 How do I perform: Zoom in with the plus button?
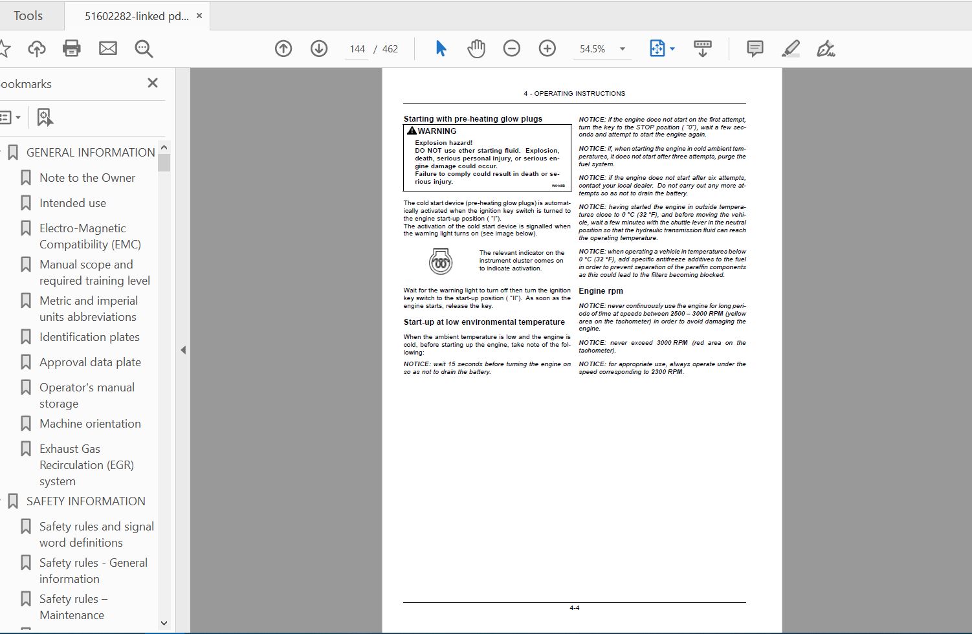coord(547,49)
